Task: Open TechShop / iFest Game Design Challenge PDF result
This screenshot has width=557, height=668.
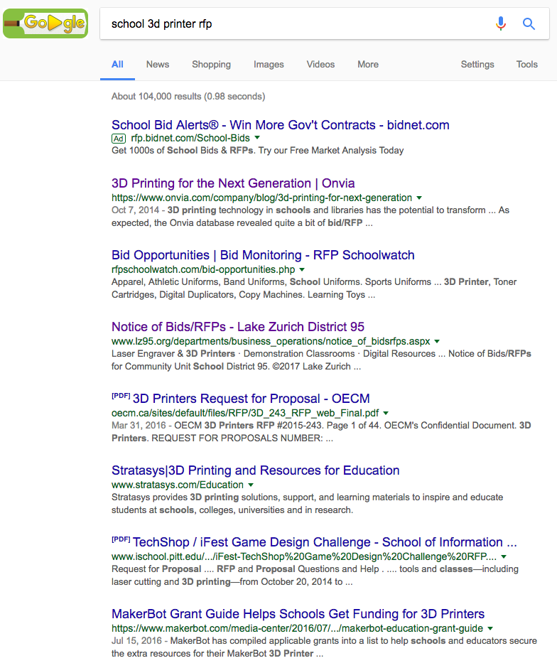Action: click(325, 542)
